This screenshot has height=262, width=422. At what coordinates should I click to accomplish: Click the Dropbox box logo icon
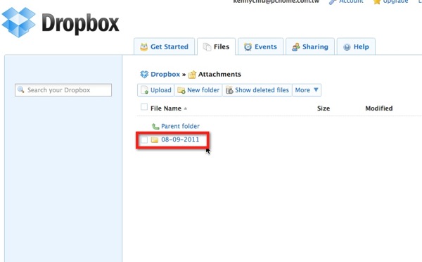click(x=18, y=22)
